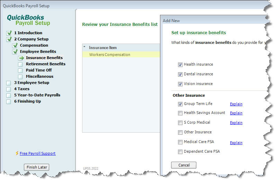
Task: Select 3 Employee Setup in sidebar
Action: tap(32, 83)
